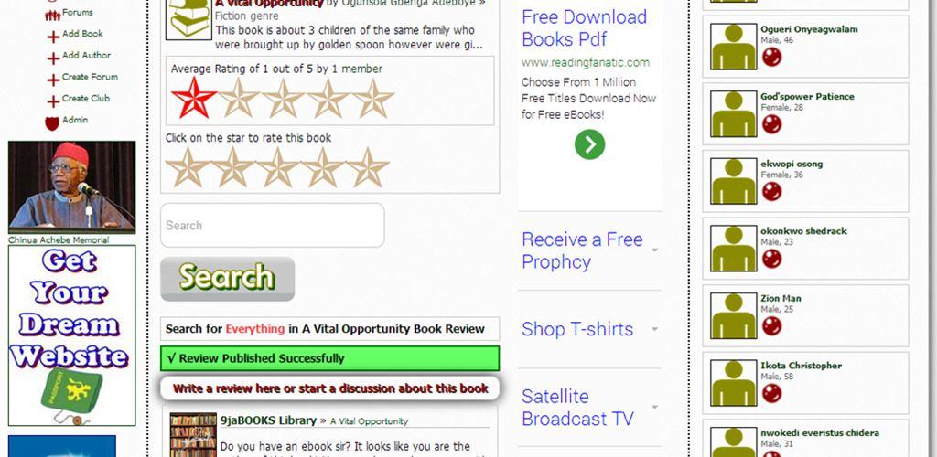The width and height of the screenshot is (937, 457).
Task: Click the Forums people icon
Action: [52, 16]
